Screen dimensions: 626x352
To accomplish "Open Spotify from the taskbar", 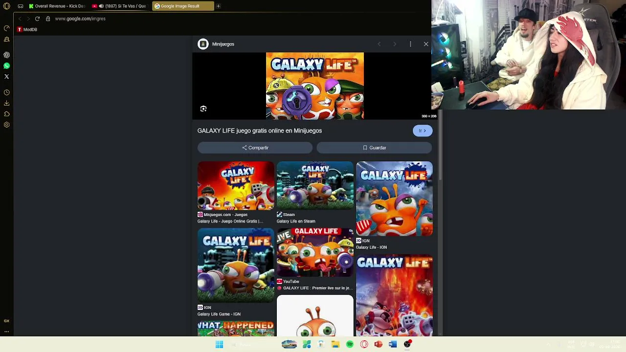I will pyautogui.click(x=350, y=345).
